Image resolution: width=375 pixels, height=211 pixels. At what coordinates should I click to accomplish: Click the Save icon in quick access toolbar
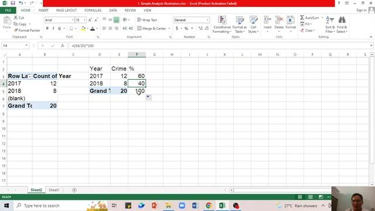13,3
